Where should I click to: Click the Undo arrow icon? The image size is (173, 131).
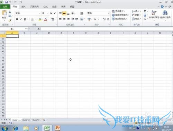10,2
